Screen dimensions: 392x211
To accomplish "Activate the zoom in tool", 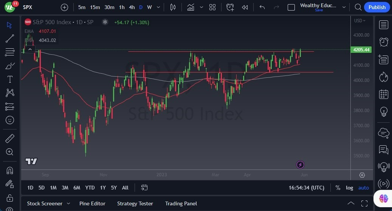I will [9, 152].
